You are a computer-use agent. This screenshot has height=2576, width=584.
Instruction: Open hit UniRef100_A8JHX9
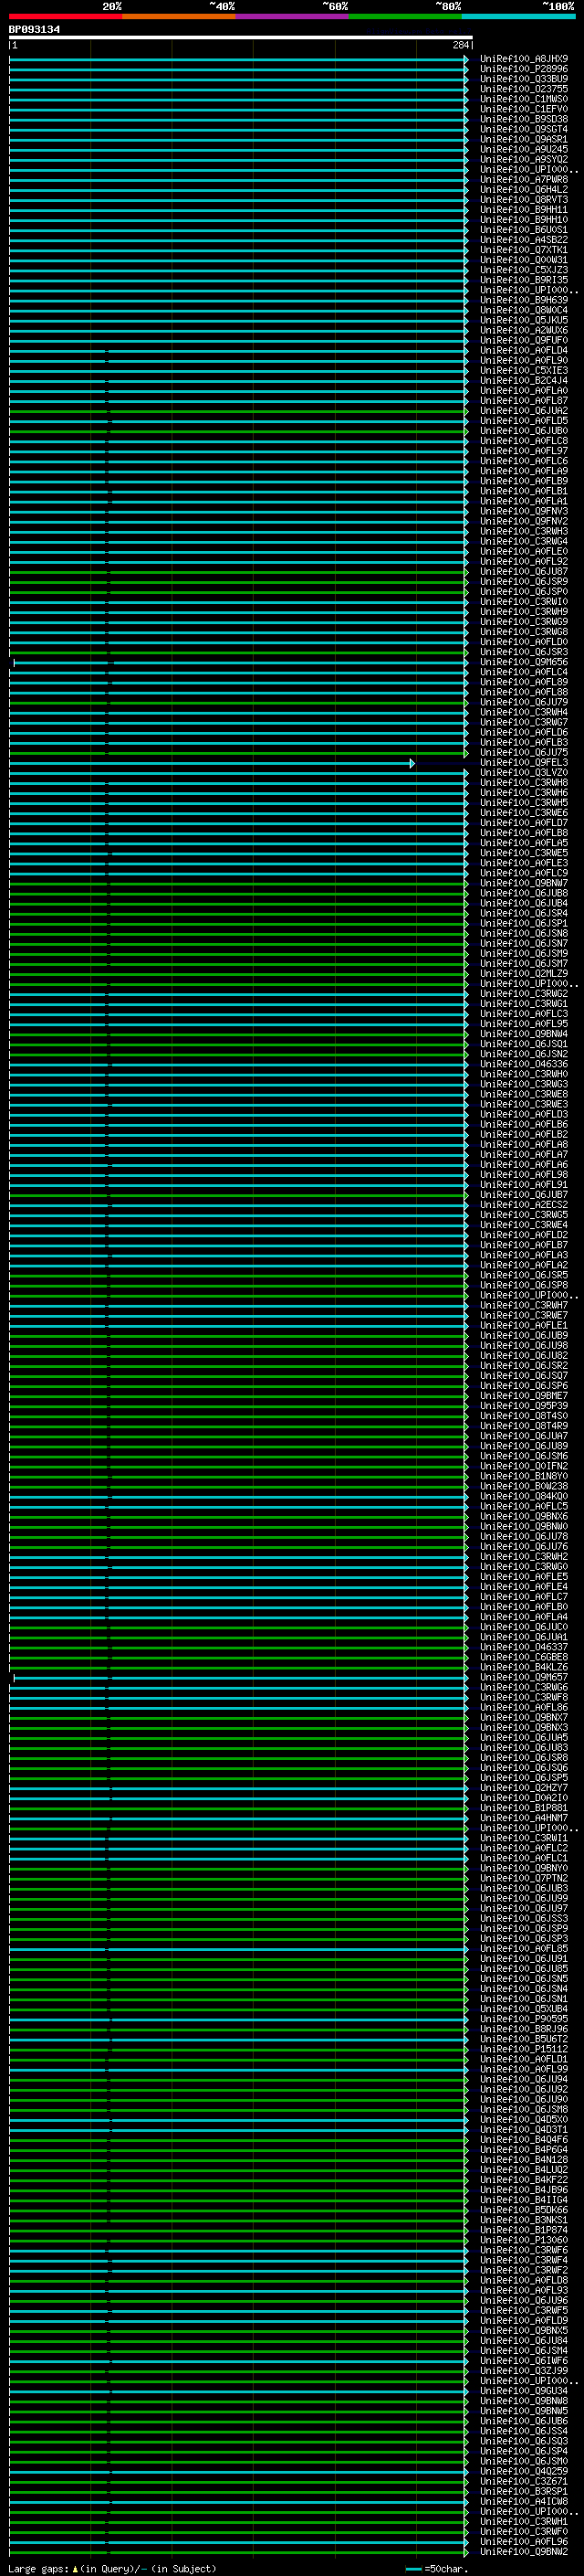click(x=524, y=59)
